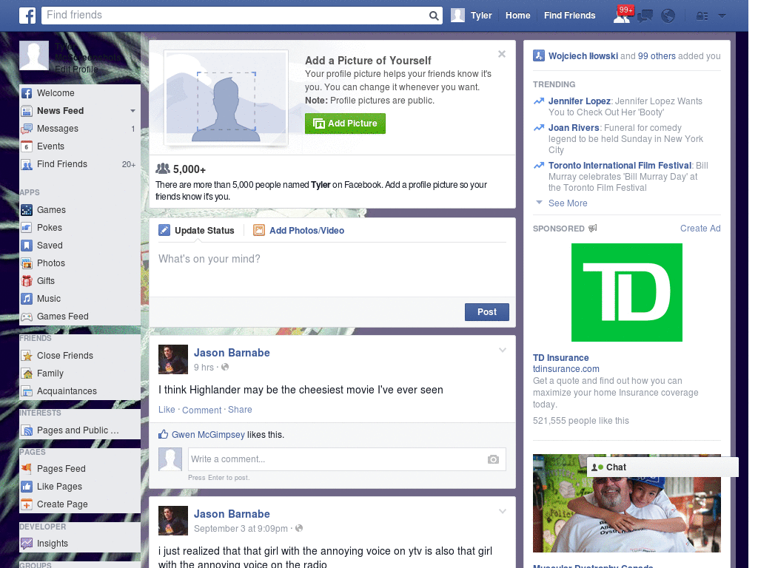Open Jennifer Lopez trending topic
758x568 pixels.
579,101
